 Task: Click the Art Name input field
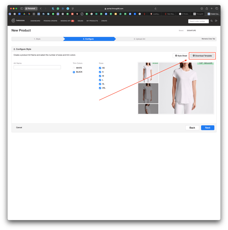tap(37, 67)
